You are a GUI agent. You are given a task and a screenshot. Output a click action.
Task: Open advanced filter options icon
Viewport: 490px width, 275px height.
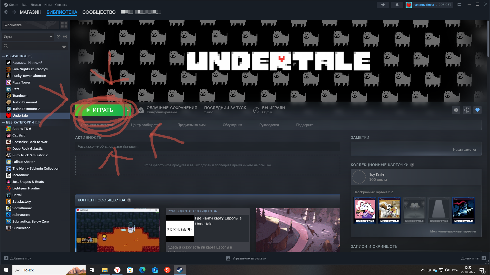64,46
